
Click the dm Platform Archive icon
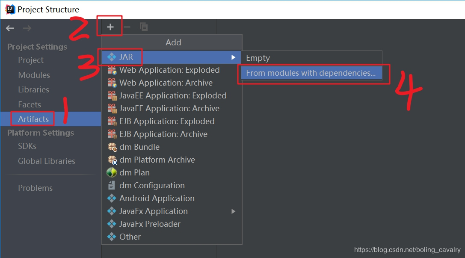point(112,160)
